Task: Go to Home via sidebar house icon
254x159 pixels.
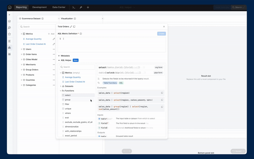Action: [10, 21]
